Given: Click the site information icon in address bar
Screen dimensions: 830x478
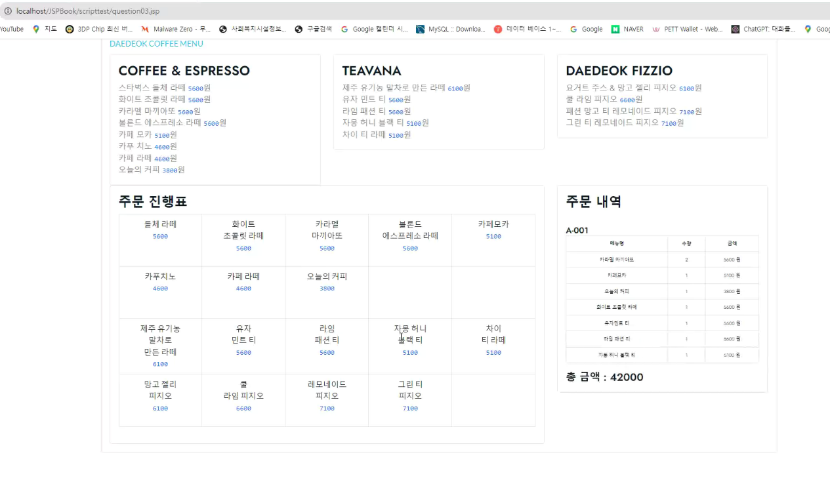Looking at the screenshot, I should coord(8,11).
